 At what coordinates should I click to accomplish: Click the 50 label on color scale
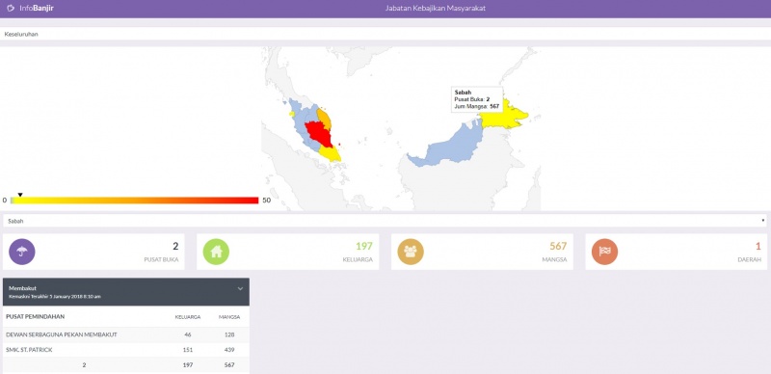coord(267,200)
